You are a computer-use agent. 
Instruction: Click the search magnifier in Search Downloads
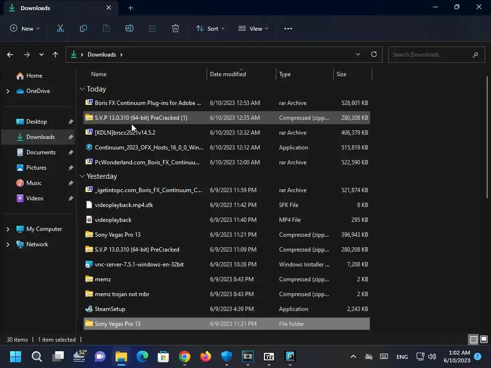[x=475, y=55]
